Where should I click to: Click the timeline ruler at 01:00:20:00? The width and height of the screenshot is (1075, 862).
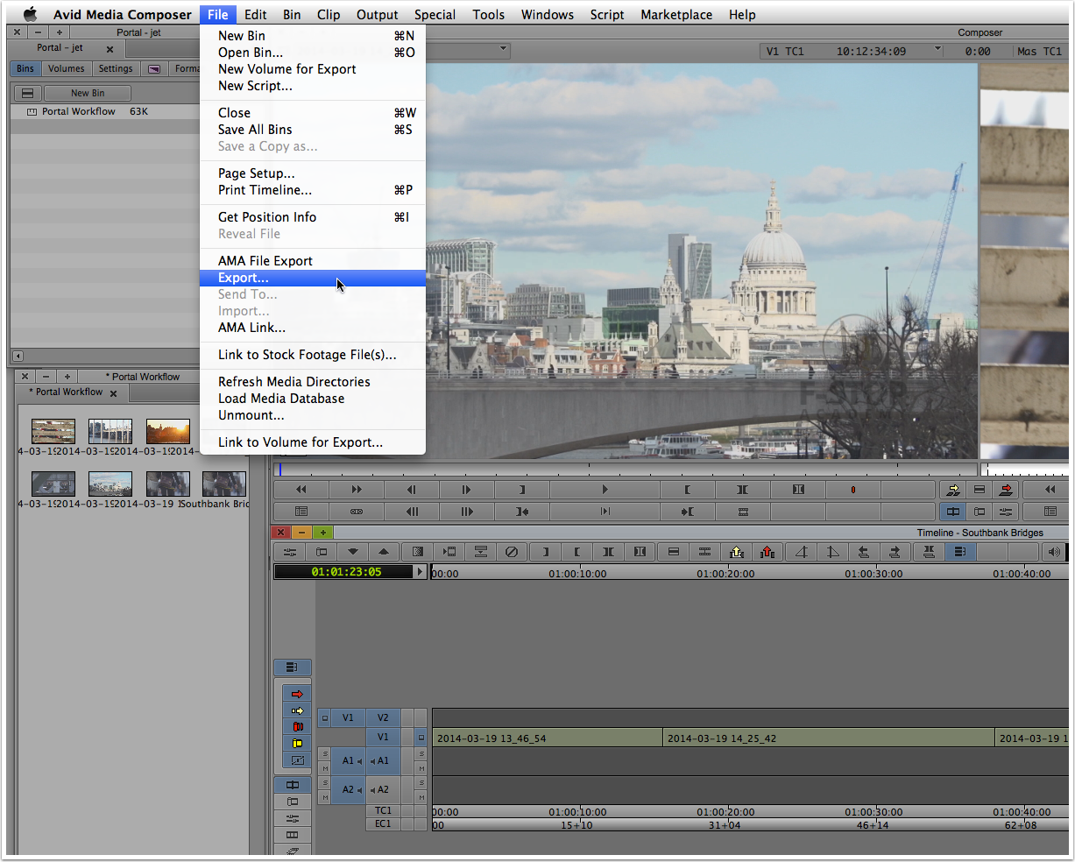[725, 574]
